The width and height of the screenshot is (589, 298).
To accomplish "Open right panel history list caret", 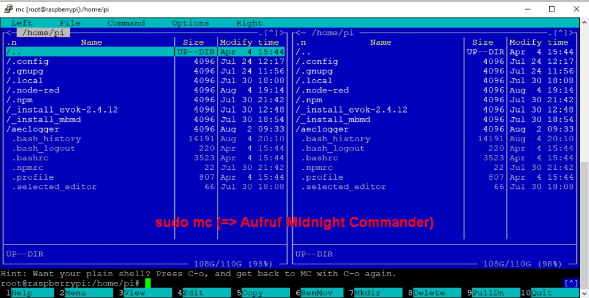I will pyautogui.click(x=560, y=33).
